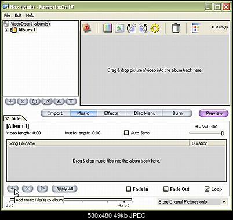Remove song using X button in music panel
Viewport: 233px width, 220px height.
(28, 189)
